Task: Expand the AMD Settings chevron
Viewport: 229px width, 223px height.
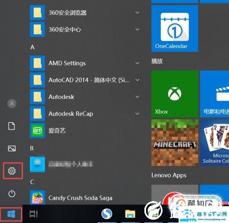Action: (137, 63)
